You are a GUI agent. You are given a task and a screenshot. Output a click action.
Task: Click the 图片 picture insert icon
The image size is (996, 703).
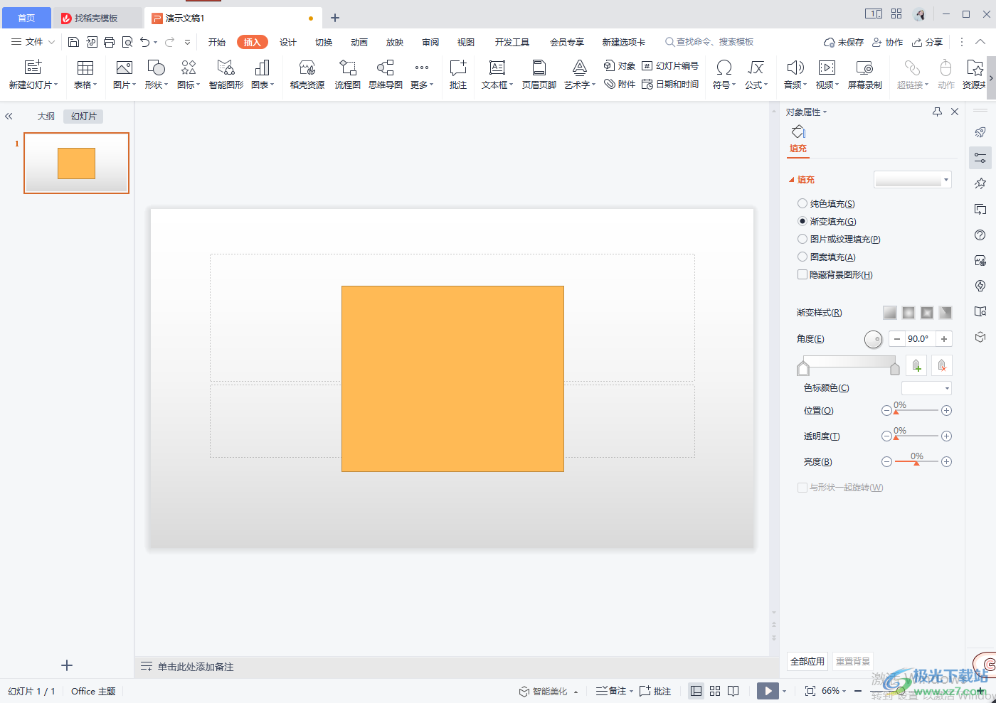click(124, 75)
